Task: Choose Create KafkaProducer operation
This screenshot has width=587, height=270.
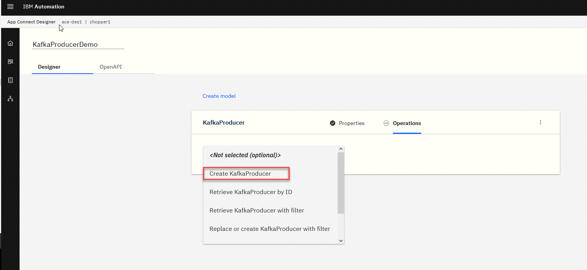Action: coord(240,174)
